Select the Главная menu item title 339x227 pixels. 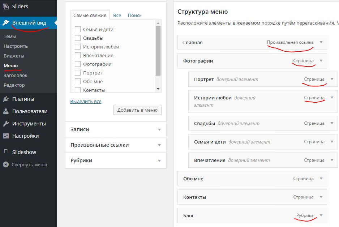pos(193,42)
